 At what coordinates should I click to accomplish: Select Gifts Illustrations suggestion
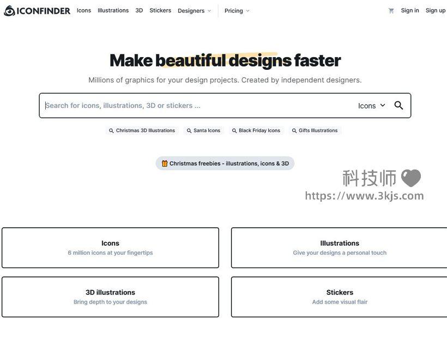pos(315,130)
